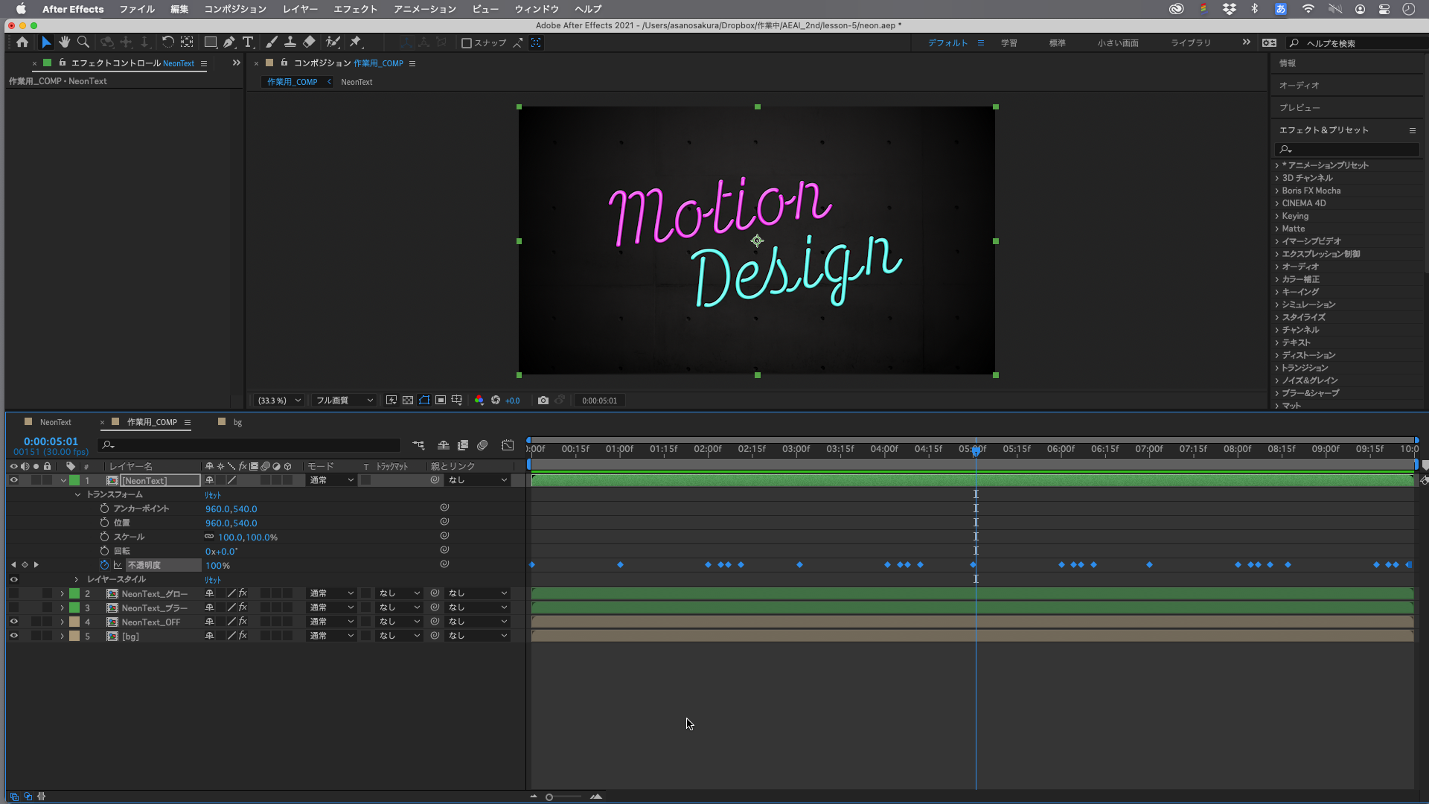This screenshot has width=1429, height=804.
Task: Click the effects and presets search field
Action: tap(1347, 149)
